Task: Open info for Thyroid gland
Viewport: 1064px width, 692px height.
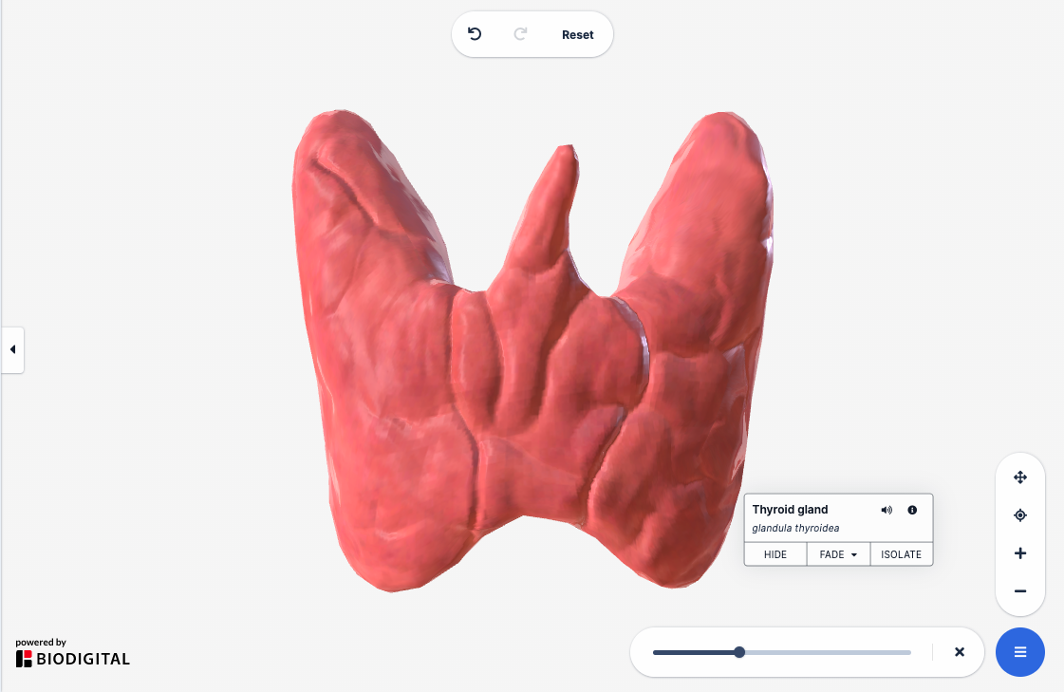Action: click(912, 510)
